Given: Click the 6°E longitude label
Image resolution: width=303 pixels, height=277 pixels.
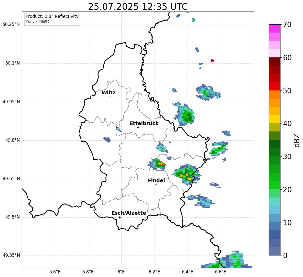Looking at the screenshot, I should tap(121, 272).
